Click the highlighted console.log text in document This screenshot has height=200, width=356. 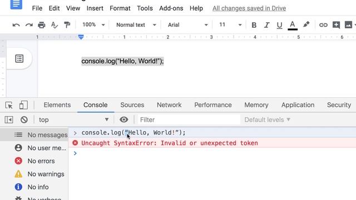point(122,61)
